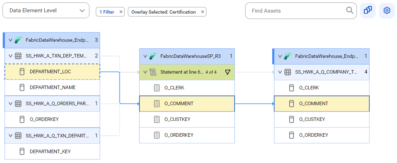Select O_COMMENT in the right panel
The height and width of the screenshot is (163, 397).
(x=322, y=103)
